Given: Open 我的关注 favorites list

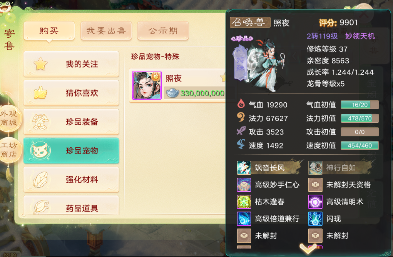Looking at the screenshot, I should pos(71,64).
